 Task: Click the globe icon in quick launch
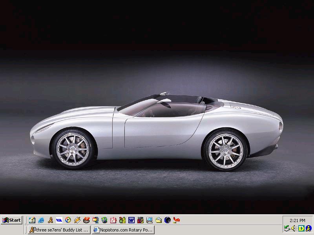104,220
